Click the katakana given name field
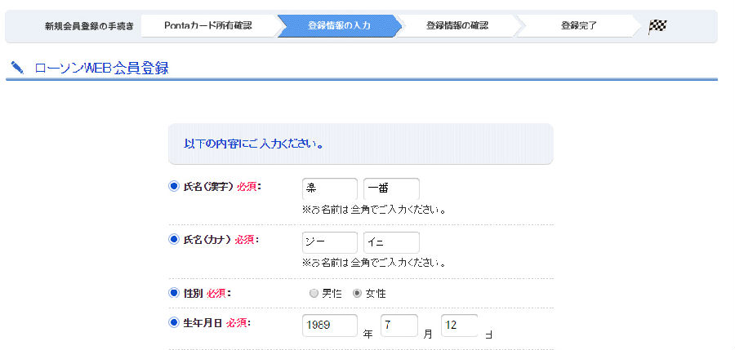The image size is (735, 350). (391, 242)
